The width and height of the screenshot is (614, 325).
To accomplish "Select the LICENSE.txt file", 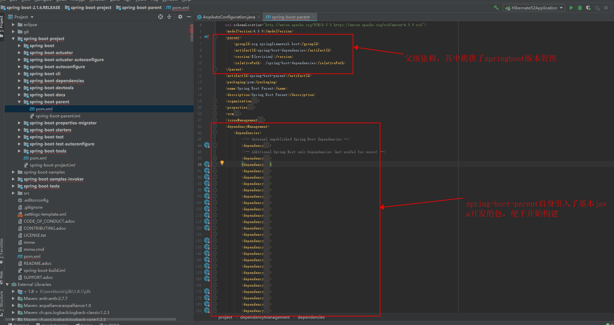I will pyautogui.click(x=35, y=235).
